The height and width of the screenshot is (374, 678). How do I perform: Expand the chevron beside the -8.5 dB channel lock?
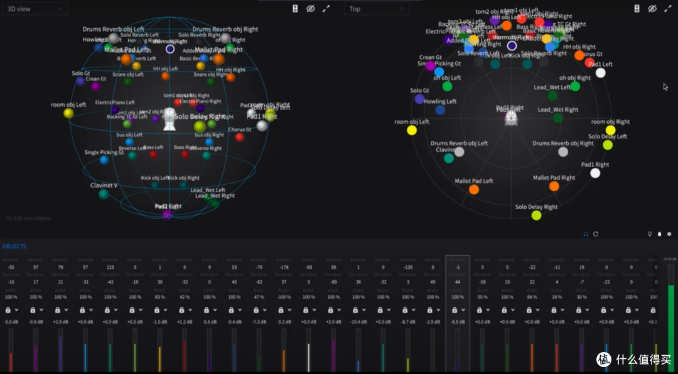click(x=463, y=311)
